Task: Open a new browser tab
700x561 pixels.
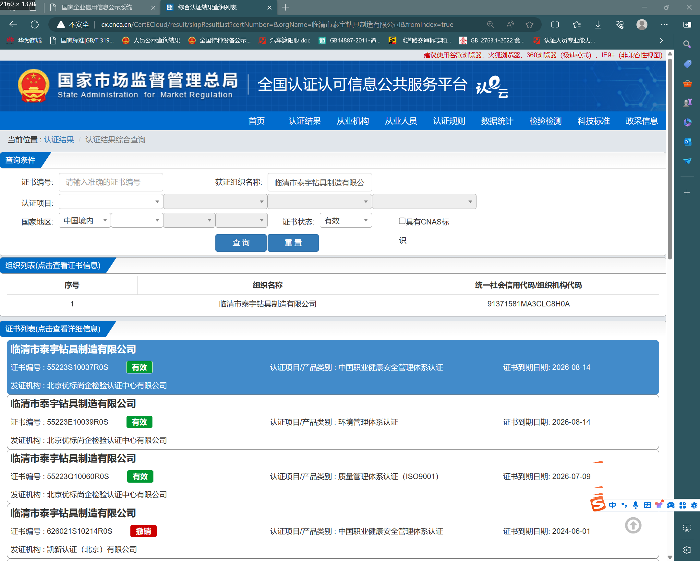Action: tap(285, 7)
